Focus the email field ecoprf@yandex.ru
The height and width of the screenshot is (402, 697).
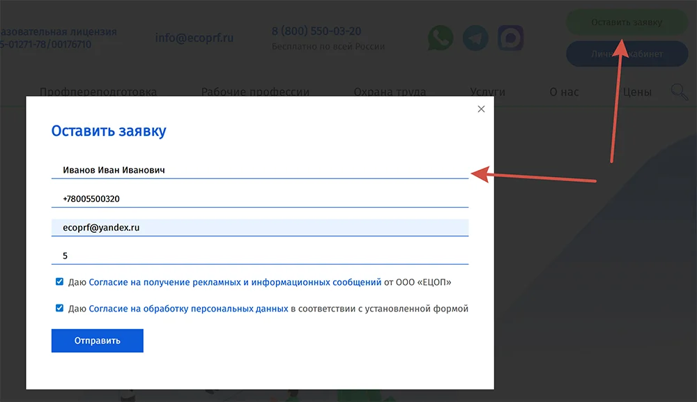[x=260, y=227]
